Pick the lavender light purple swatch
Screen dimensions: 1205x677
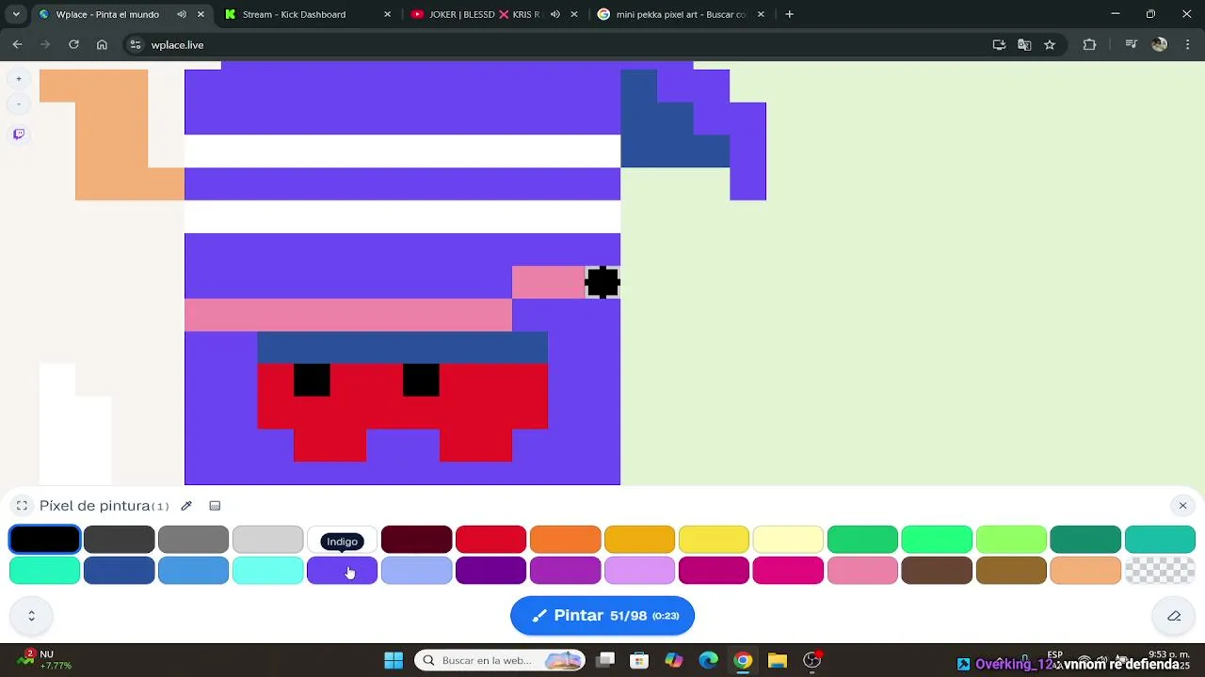[639, 571]
